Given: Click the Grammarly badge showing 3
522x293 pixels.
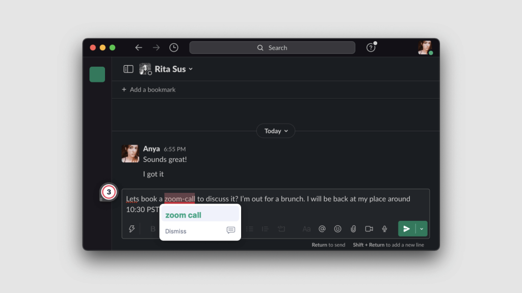Looking at the screenshot, I should [109, 192].
